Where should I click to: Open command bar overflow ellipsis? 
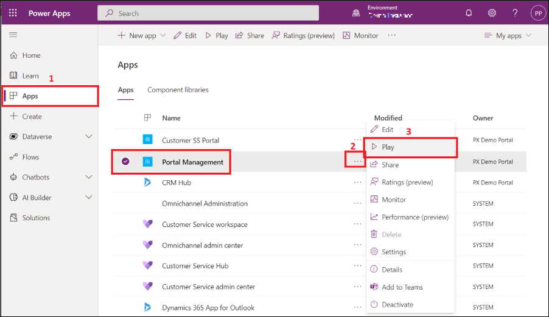[392, 35]
